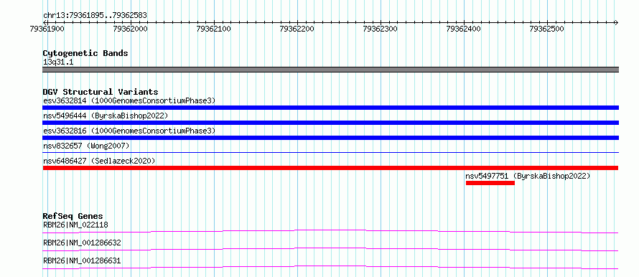The width and height of the screenshot is (639, 277).
Task: Select the 13q31.1 band label
Action: pos(58,62)
